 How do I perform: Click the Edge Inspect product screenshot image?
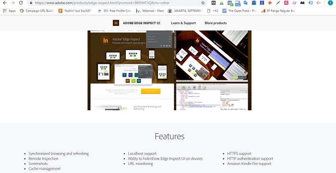pos(169,70)
